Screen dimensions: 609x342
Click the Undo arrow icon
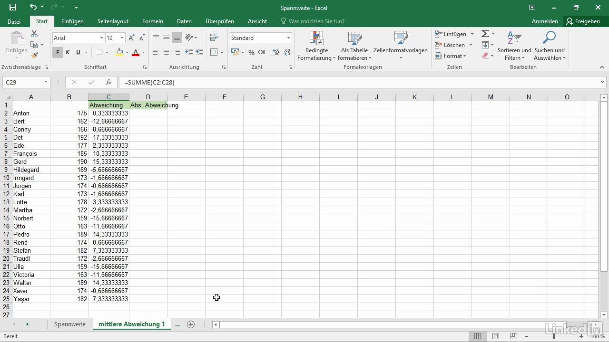coord(33,7)
